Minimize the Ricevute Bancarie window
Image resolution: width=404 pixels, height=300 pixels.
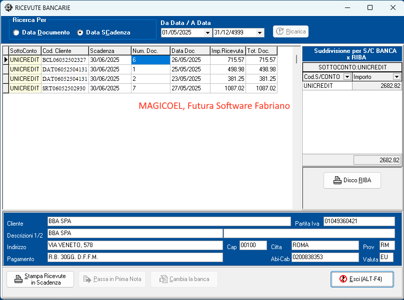pos(347,7)
